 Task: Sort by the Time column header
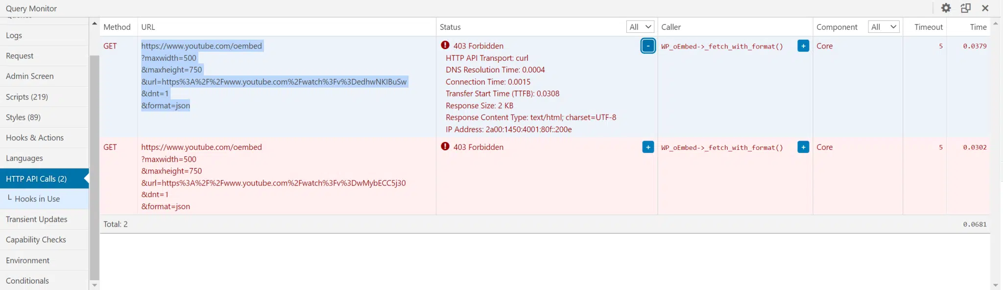click(x=978, y=27)
